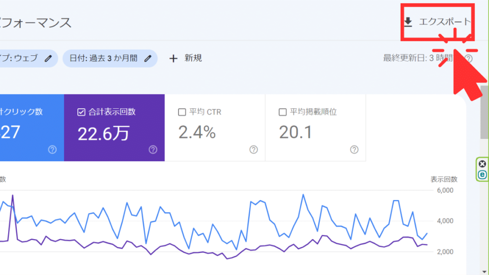The image size is (489, 275).
Task: Enable the 平均 CTR checkbox
Action: coord(181,112)
